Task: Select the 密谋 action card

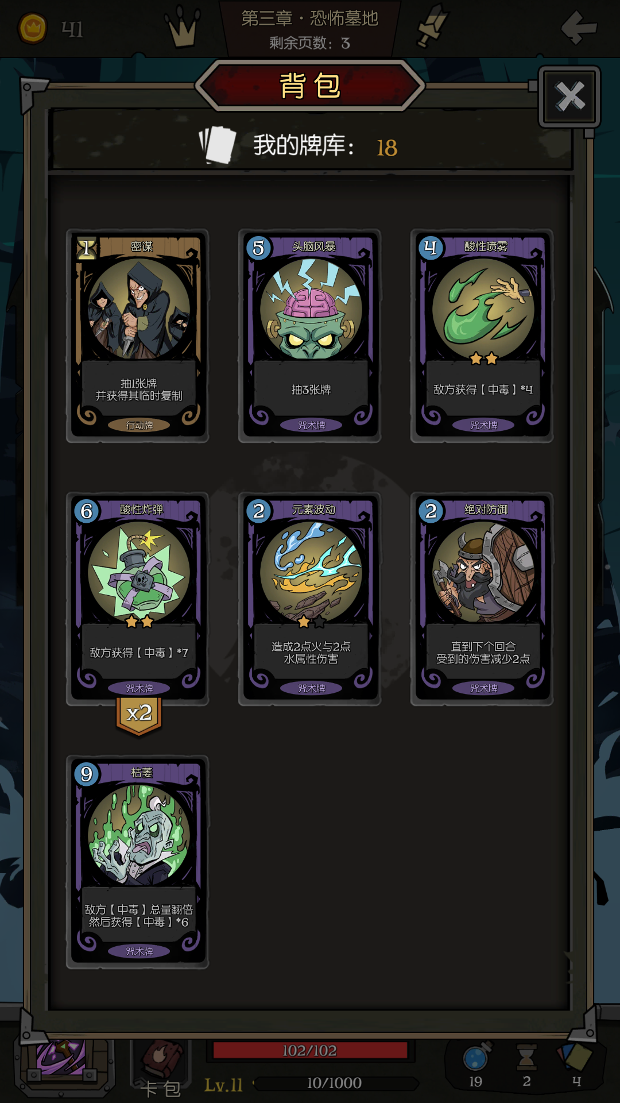Action: [138, 336]
